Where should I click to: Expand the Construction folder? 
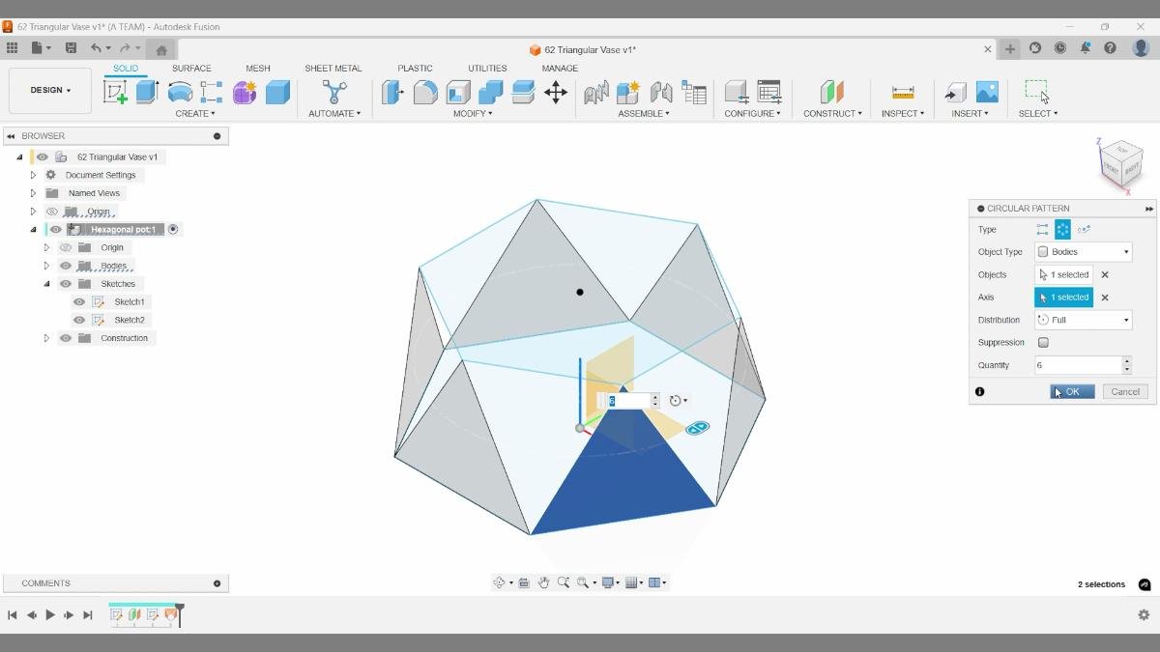pos(46,338)
